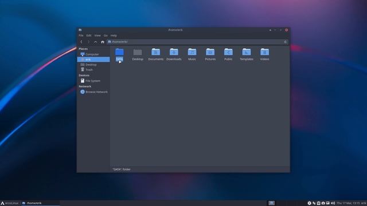
Task: Select erik in the Places sidebar
Action: tap(93, 60)
